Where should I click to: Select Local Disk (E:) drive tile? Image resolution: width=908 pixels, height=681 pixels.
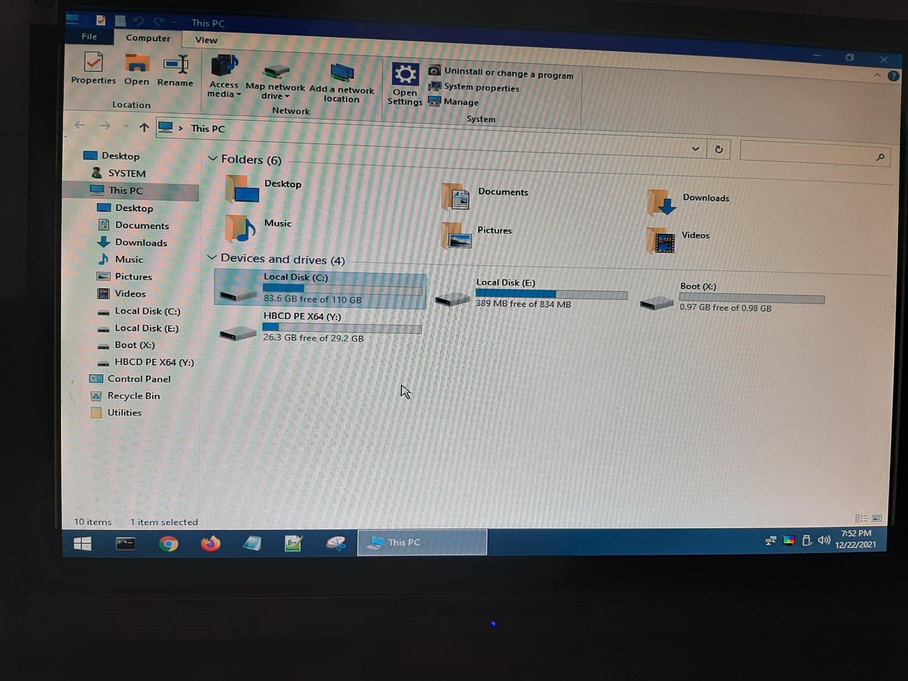pos(531,294)
